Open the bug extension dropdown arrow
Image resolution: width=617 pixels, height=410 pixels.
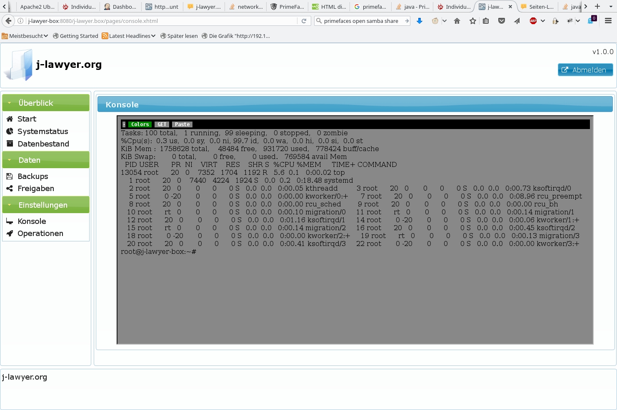point(578,21)
